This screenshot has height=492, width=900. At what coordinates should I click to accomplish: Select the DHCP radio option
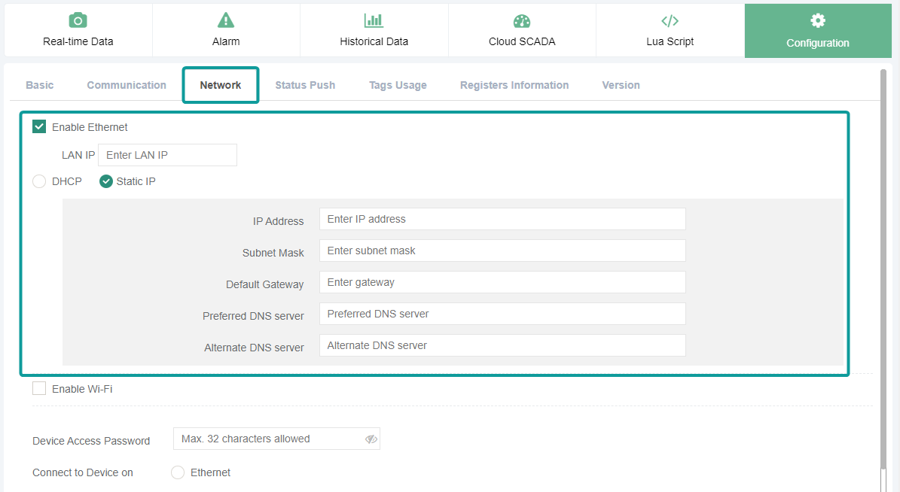pyautogui.click(x=39, y=181)
